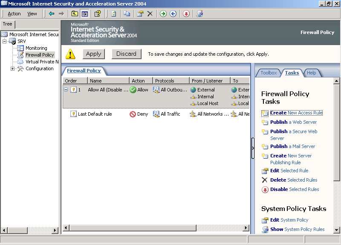The height and width of the screenshot is (245, 341).
Task: Open the Action menu
Action: 14,14
